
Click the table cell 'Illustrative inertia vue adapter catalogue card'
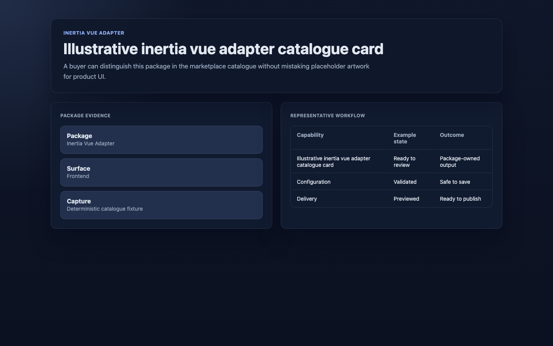click(x=339, y=161)
